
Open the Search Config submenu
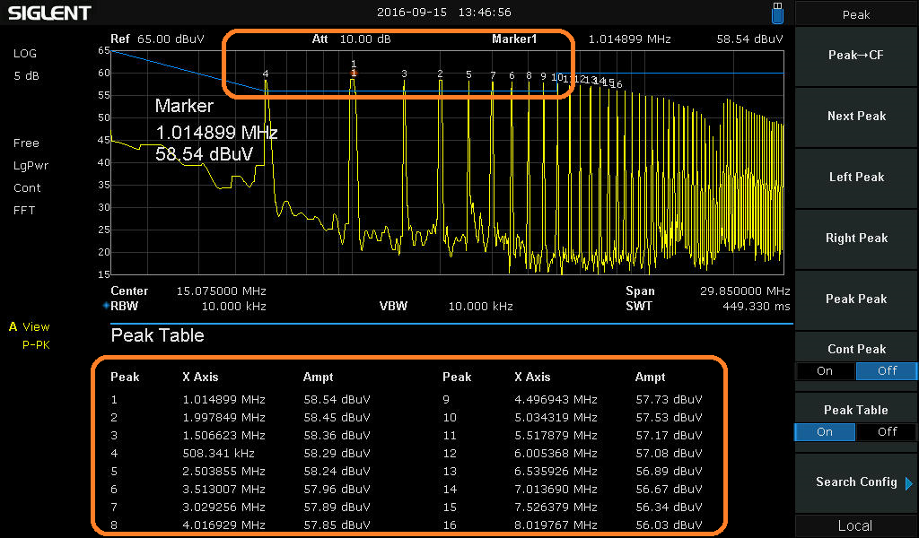click(855, 482)
